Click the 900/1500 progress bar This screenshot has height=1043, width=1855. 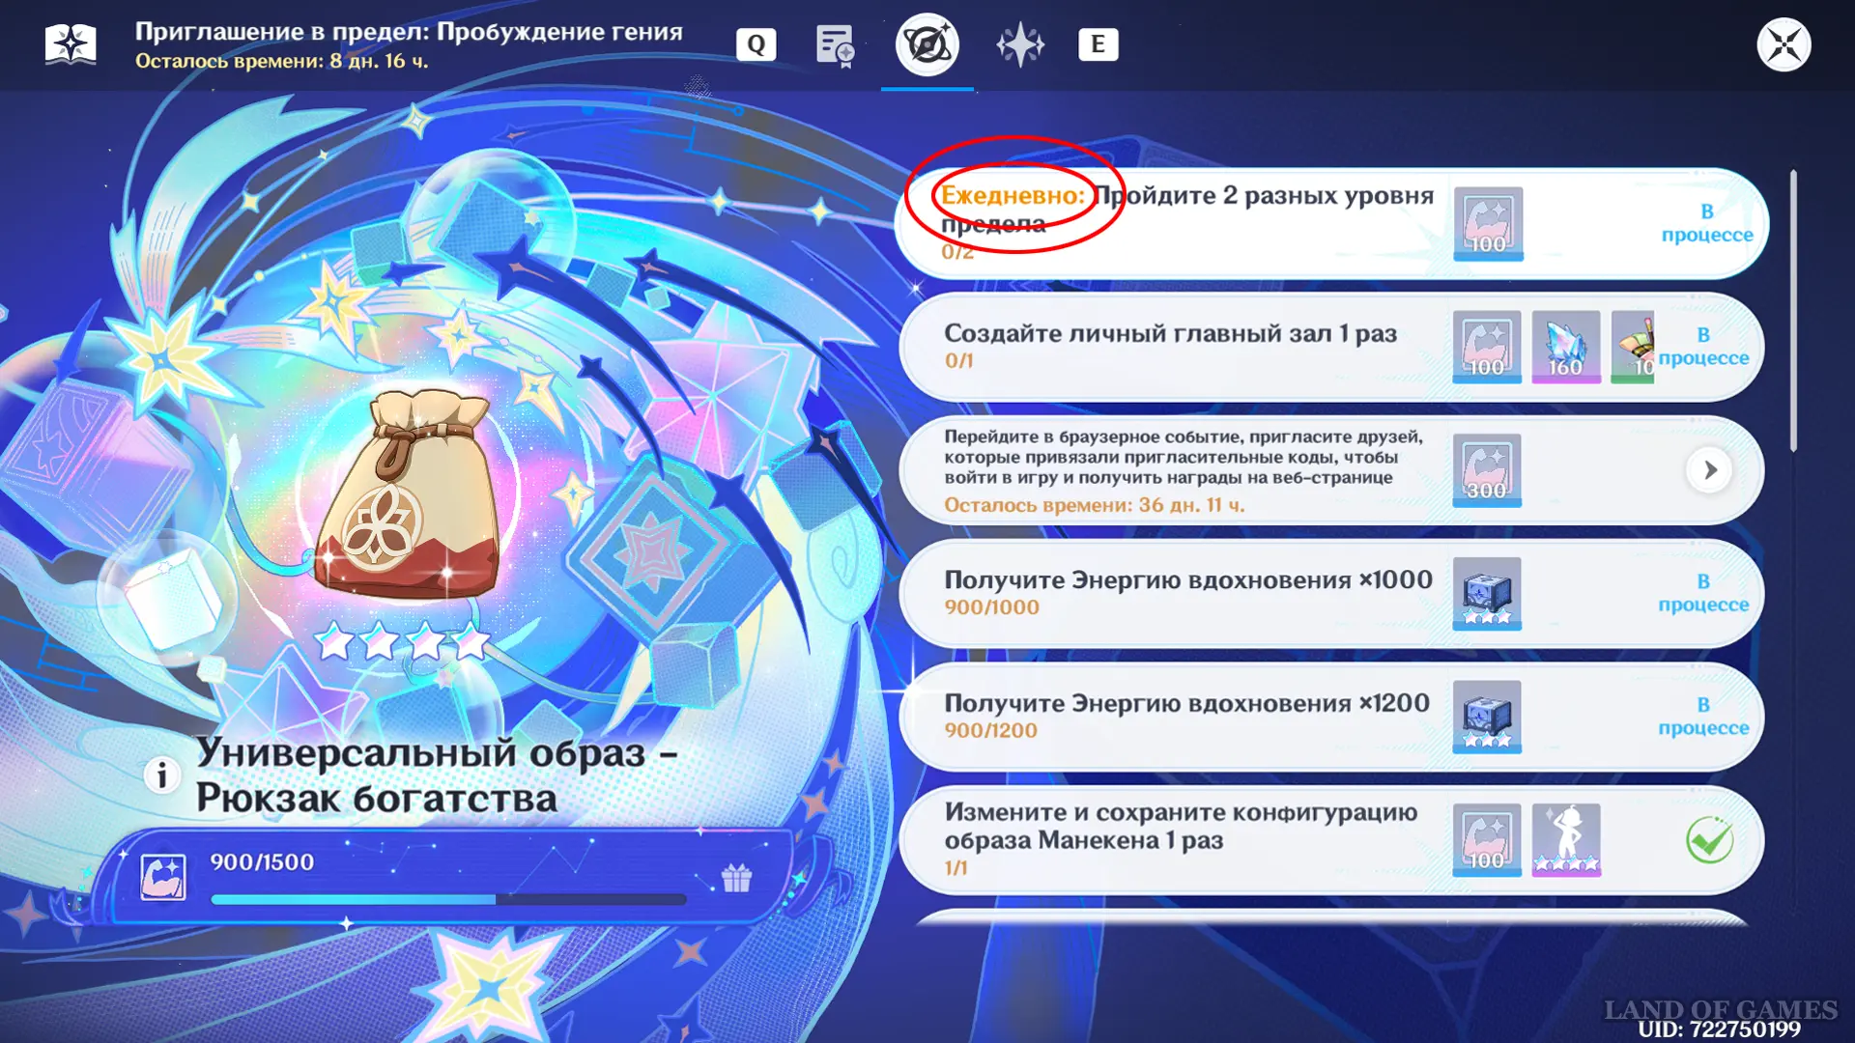tap(448, 899)
